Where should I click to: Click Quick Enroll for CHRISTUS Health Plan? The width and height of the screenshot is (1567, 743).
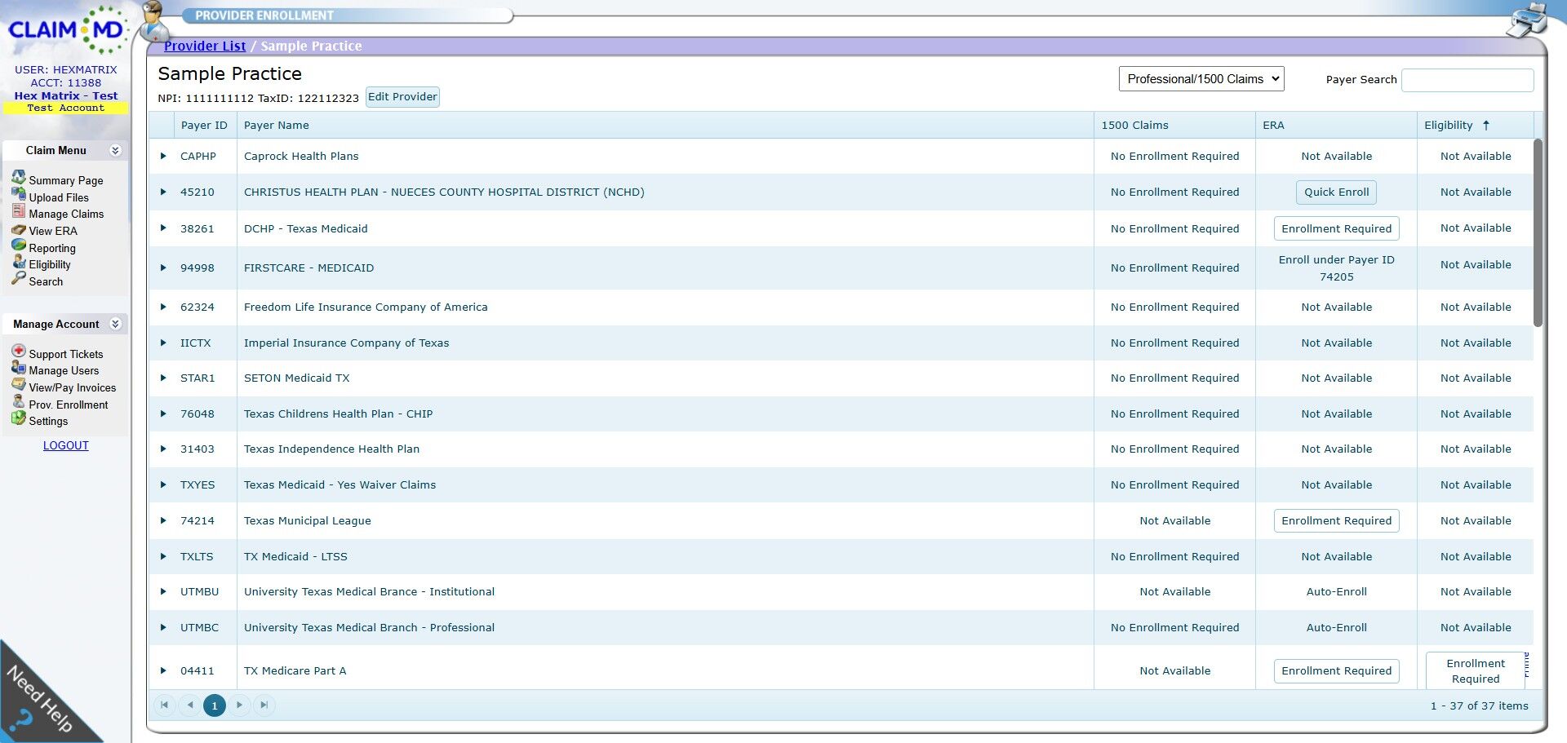(1337, 192)
